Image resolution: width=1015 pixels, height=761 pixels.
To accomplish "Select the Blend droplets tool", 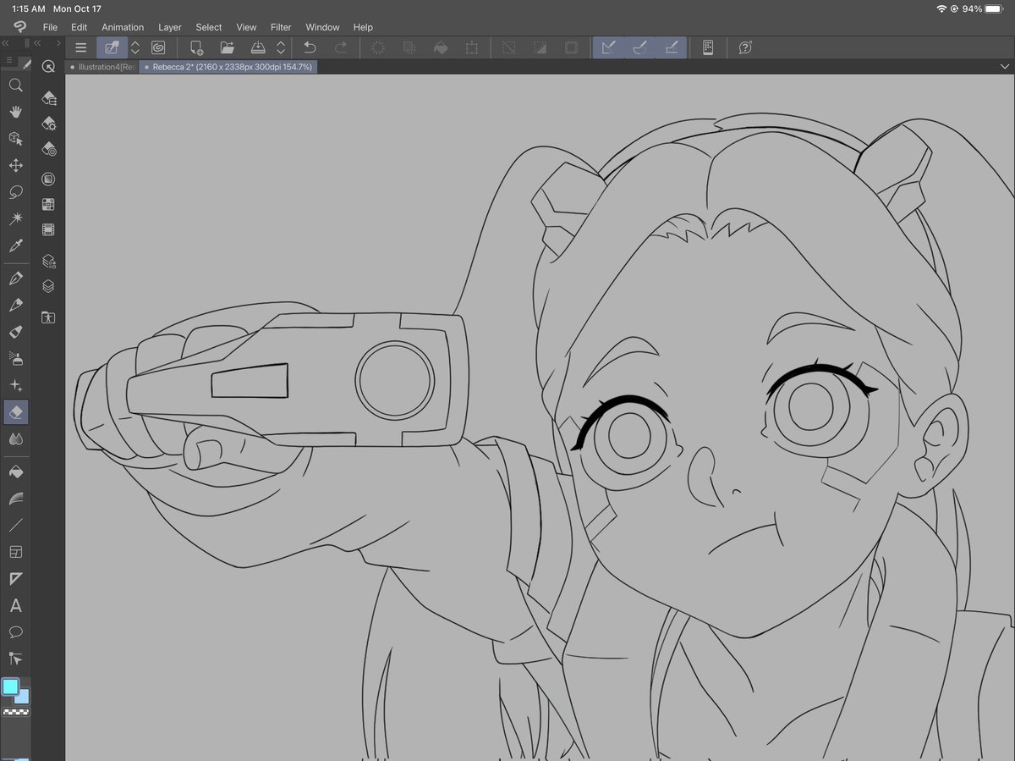I will click(15, 438).
